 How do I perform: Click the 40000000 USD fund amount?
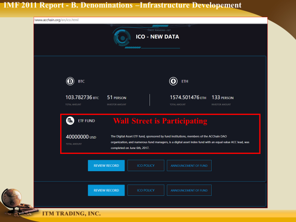tap(81, 137)
